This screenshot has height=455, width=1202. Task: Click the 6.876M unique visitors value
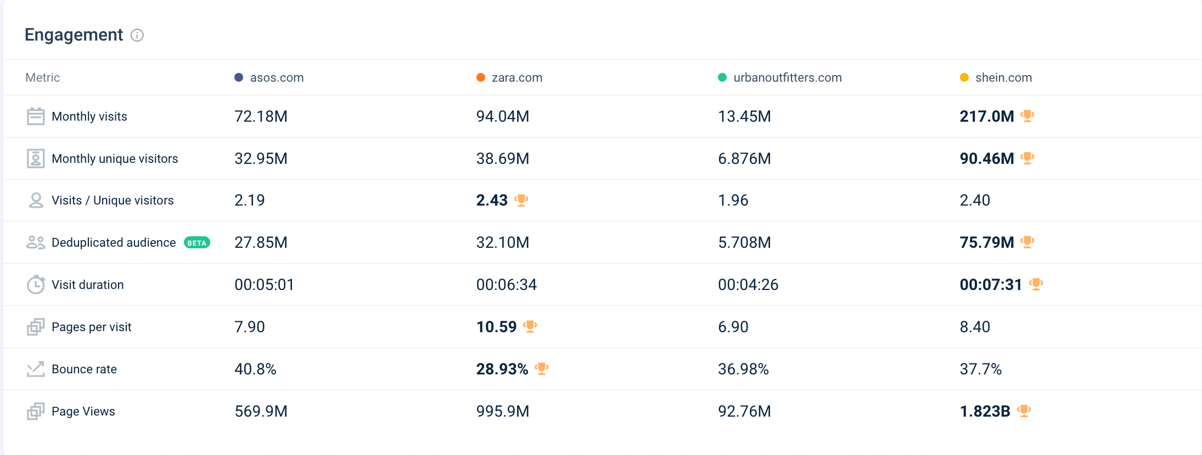745,158
